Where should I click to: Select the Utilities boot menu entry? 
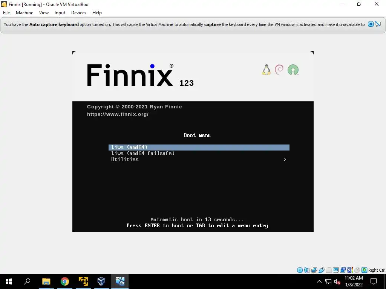click(199, 159)
